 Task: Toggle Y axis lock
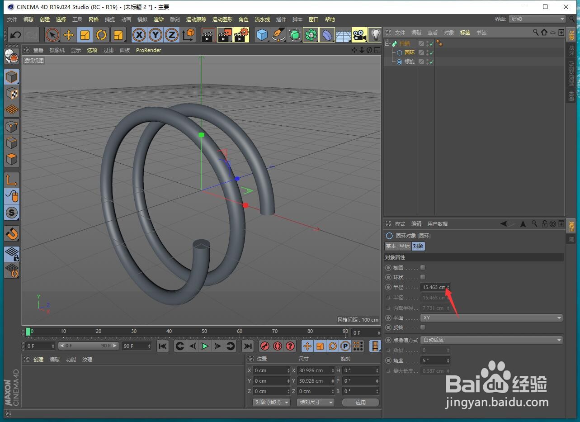click(156, 35)
